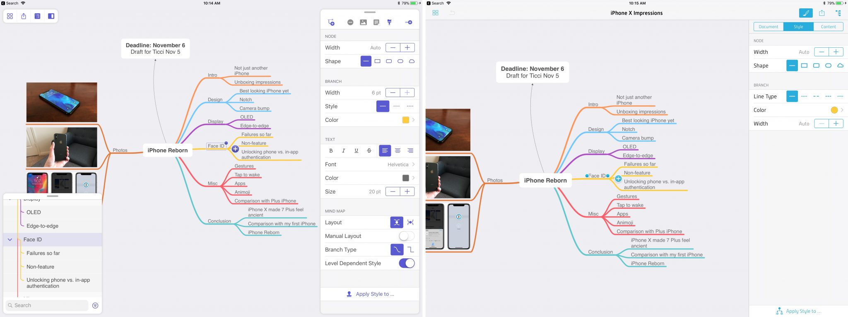Viewport: 848px width, 317px height.
Task: Decrease branch Width in blue Style panel
Action: coord(821,123)
